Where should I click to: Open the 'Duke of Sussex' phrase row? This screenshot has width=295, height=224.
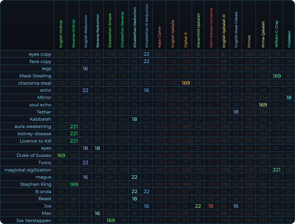click(34, 155)
